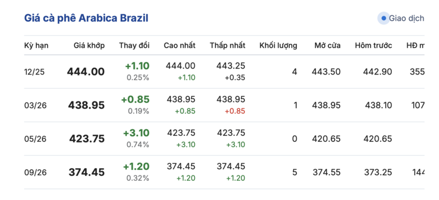This screenshot has height=200, width=439.
Task: Click the Thay đổi column header
Action: click(134, 45)
